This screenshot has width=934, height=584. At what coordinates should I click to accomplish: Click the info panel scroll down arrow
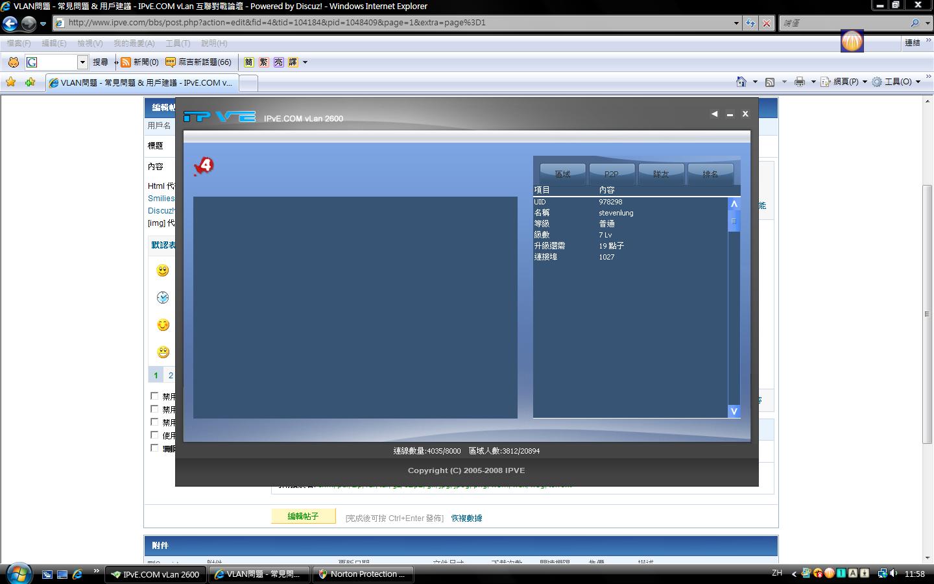click(734, 411)
